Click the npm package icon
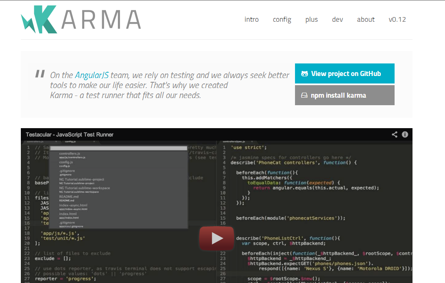Viewport: 445px width, 283px height. [x=304, y=95]
